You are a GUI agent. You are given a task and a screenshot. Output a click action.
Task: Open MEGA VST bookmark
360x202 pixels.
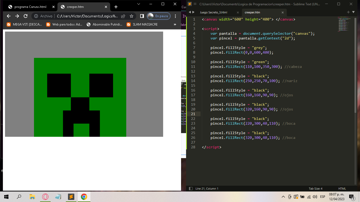[24, 24]
